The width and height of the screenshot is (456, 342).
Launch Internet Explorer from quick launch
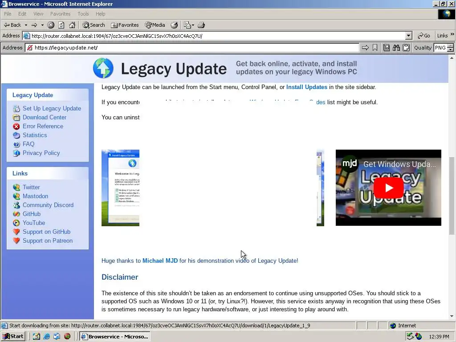click(46, 337)
